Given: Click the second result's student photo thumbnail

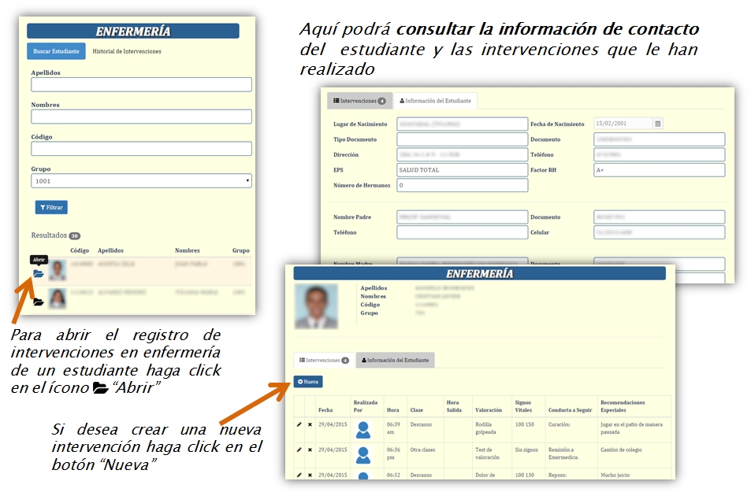Looking at the screenshot, I should coord(58,298).
